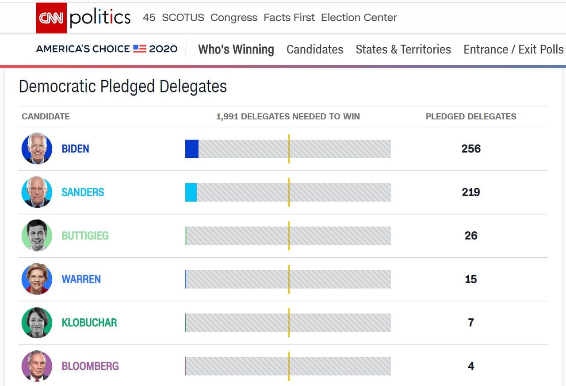Viewport: 566px width, 386px height.
Task: Switch to the Candidates tab
Action: point(315,49)
